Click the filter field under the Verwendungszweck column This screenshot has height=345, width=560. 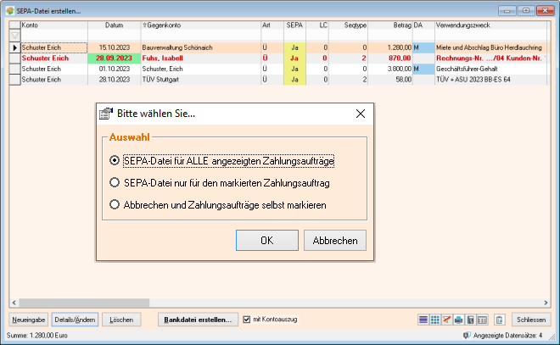[490, 36]
